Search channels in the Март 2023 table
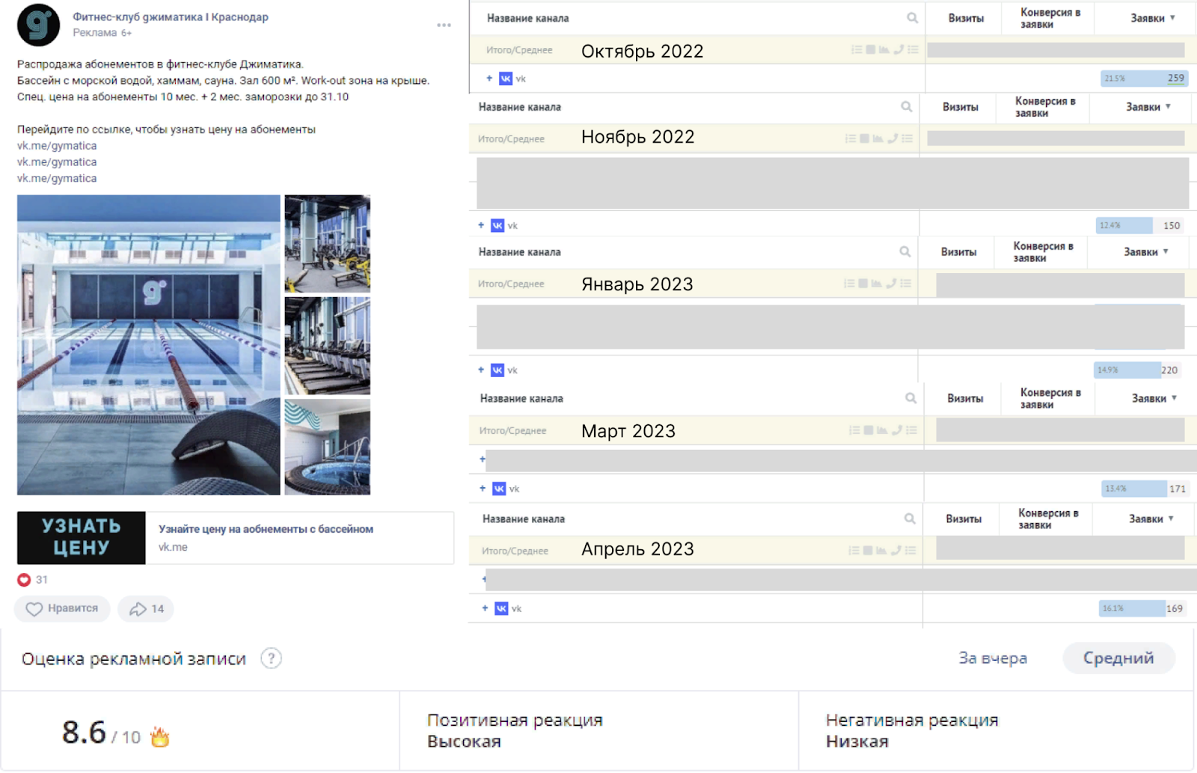1197x773 pixels. click(x=910, y=398)
